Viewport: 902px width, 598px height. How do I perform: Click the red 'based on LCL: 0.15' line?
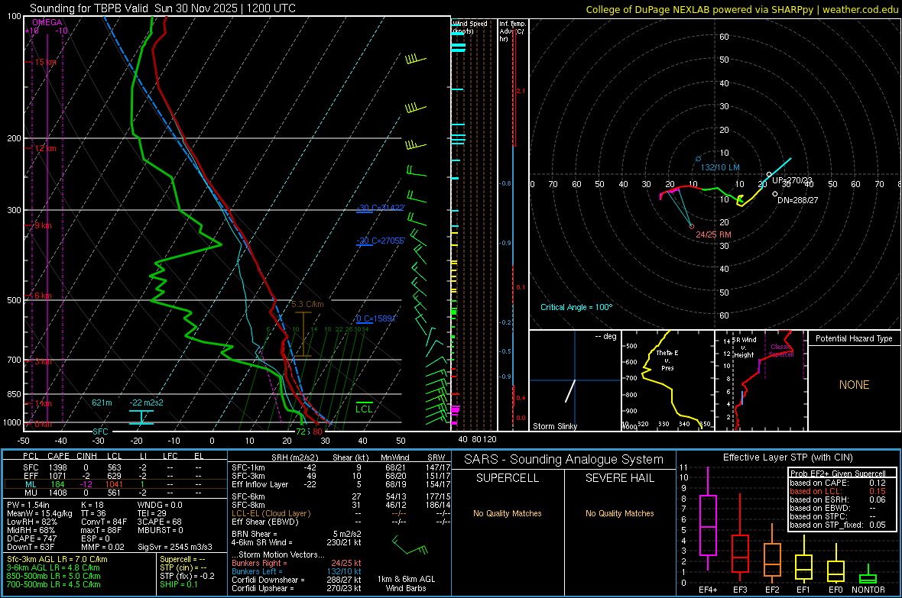[838, 491]
